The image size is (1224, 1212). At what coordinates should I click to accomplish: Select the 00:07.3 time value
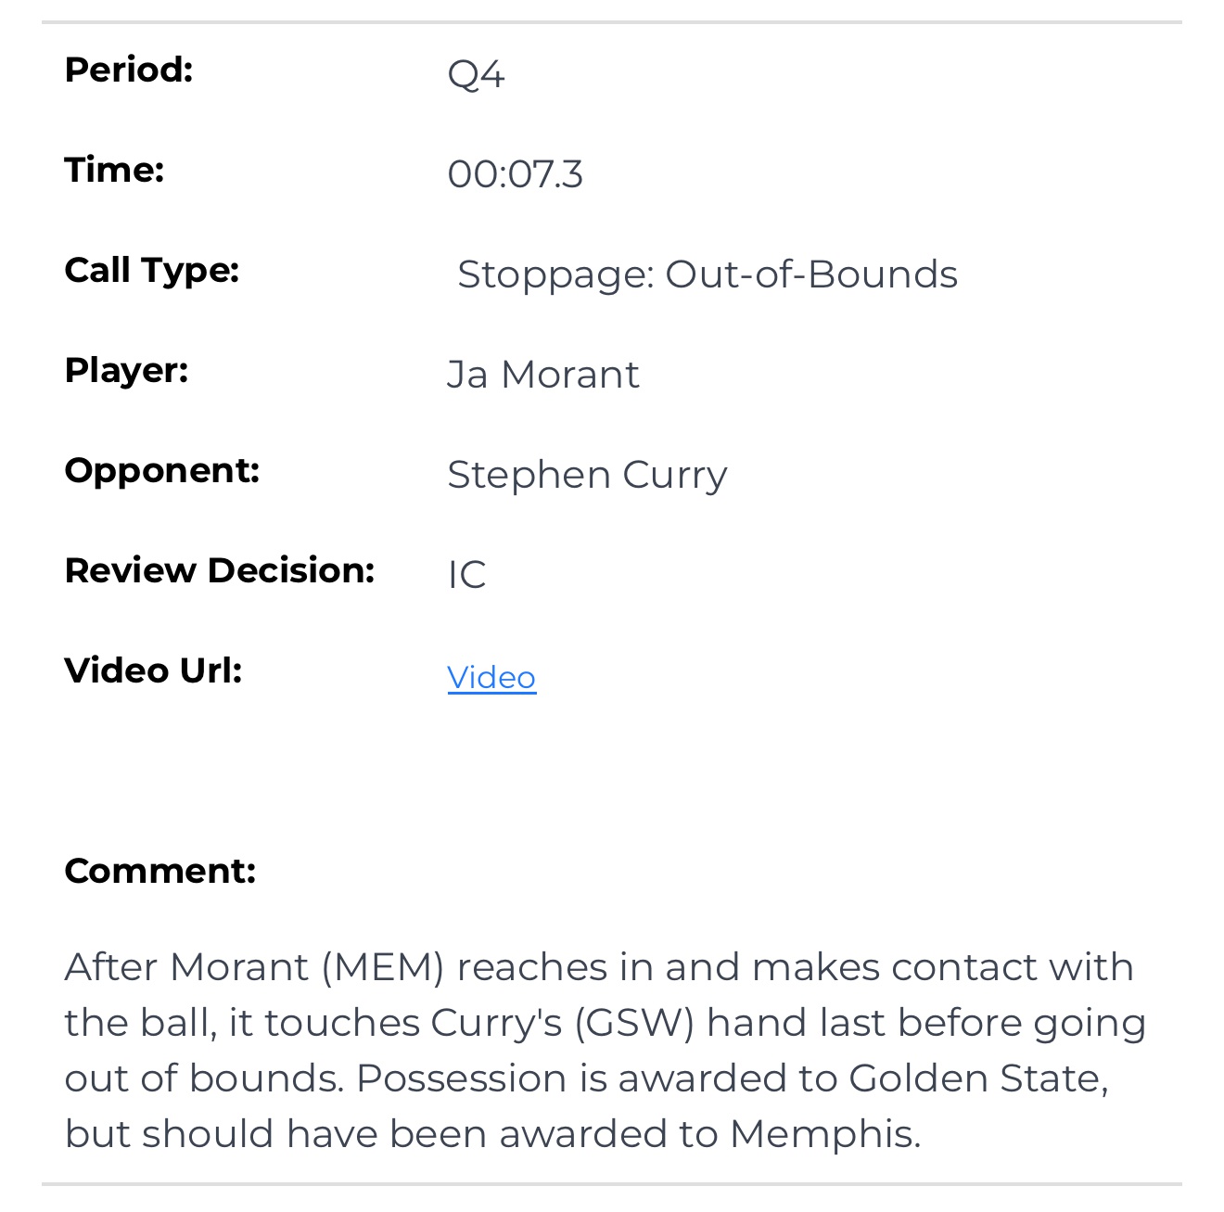(515, 174)
